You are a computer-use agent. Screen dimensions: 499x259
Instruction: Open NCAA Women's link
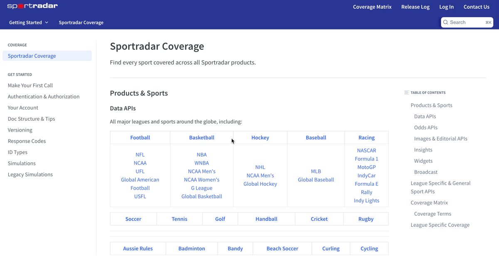click(202, 180)
